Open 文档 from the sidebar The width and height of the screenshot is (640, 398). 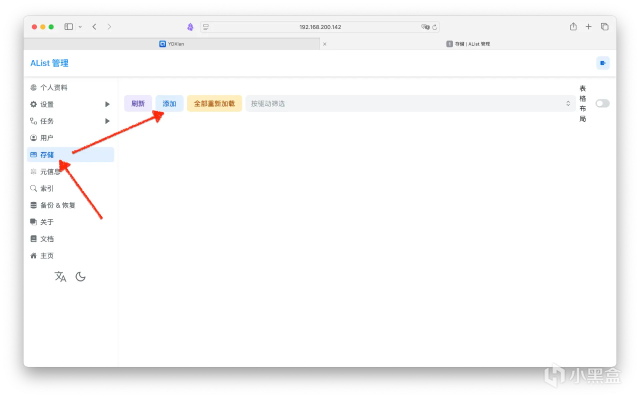point(70,239)
